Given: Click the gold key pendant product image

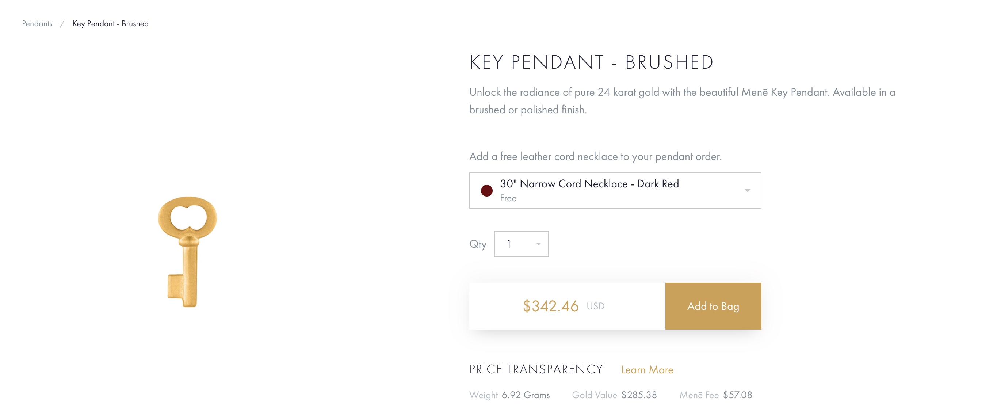Looking at the screenshot, I should coord(188,252).
